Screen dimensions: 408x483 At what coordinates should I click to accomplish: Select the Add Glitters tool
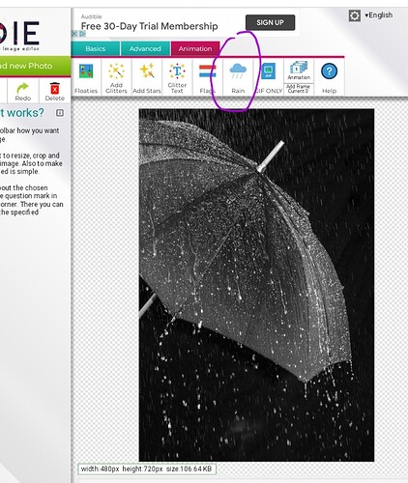pyautogui.click(x=116, y=77)
